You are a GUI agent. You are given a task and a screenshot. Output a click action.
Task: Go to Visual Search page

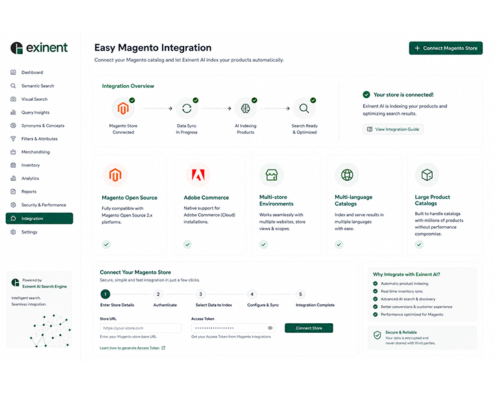34,99
